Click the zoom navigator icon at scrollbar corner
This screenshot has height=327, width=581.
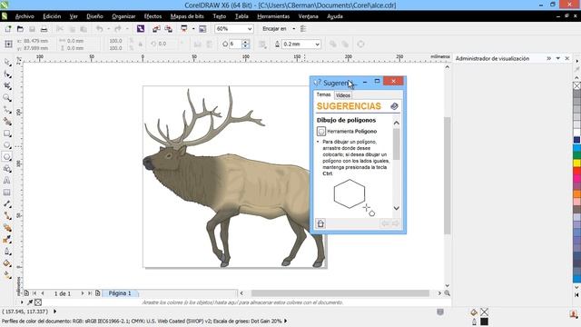point(448,293)
